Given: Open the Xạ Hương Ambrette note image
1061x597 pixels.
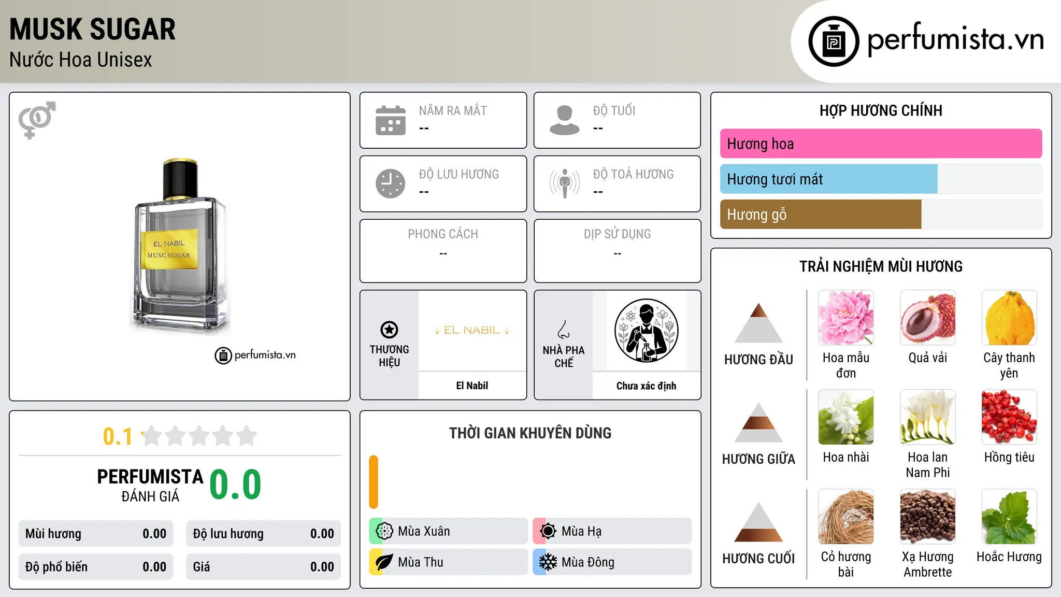Looking at the screenshot, I should tap(928, 517).
